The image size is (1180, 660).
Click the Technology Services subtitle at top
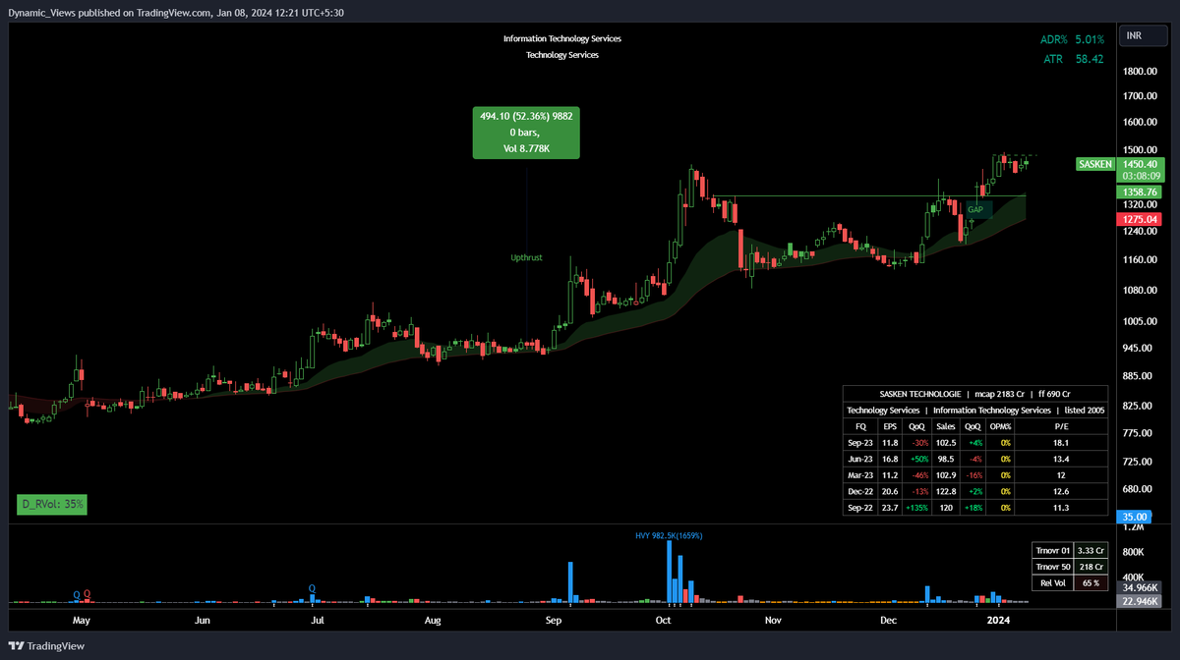tap(562, 55)
